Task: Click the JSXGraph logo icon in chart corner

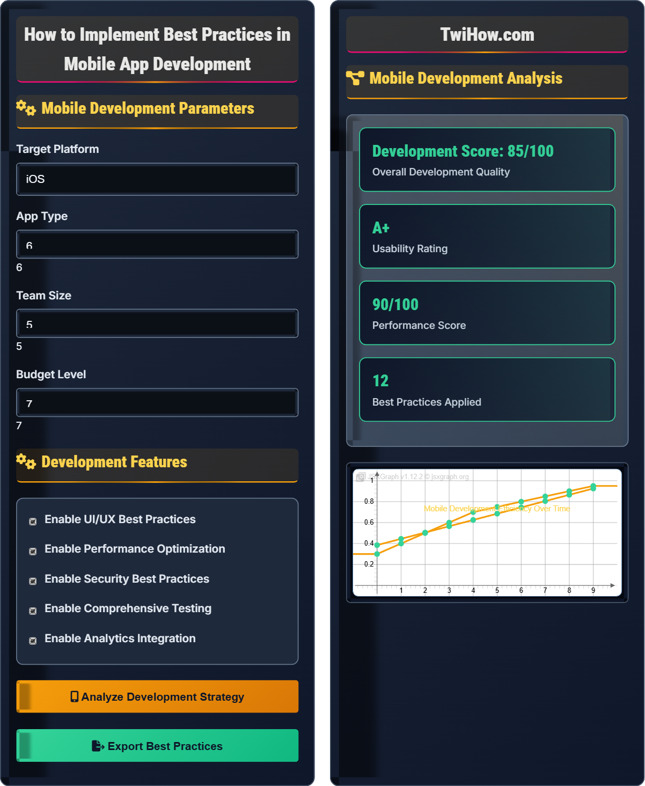Action: 361,476
